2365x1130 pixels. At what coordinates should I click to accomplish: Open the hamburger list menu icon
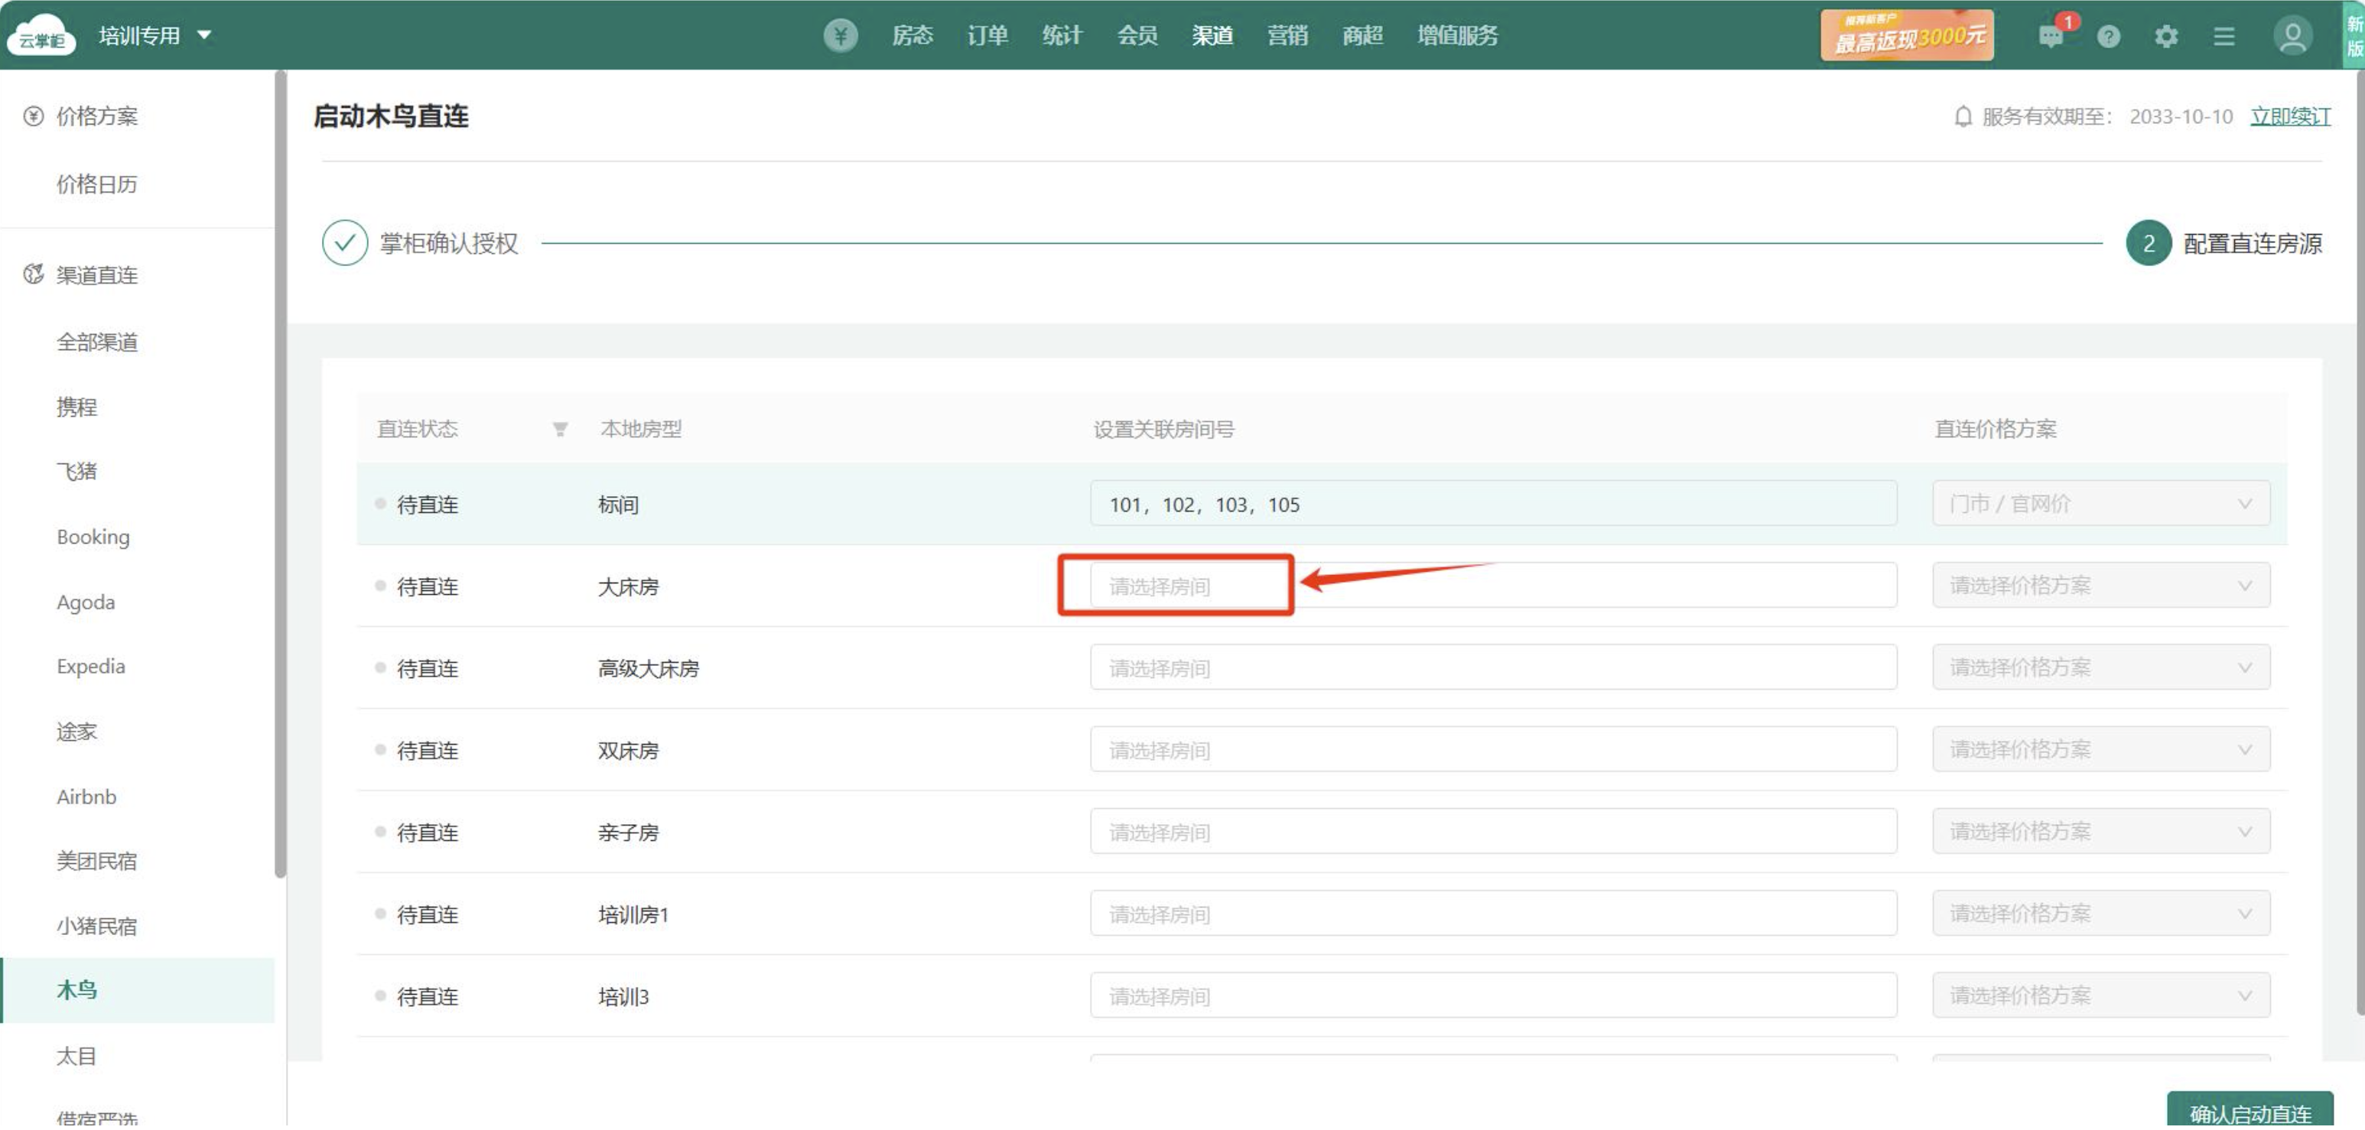pyautogui.click(x=2223, y=36)
